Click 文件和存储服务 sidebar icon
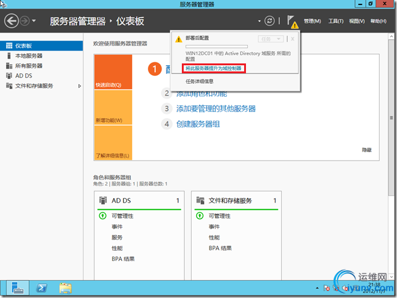Screen dimensions: 397x298 click(9, 86)
